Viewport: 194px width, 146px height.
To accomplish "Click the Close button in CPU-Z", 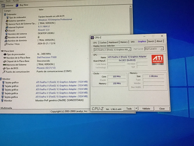I will pyautogui.click(x=162, y=109).
